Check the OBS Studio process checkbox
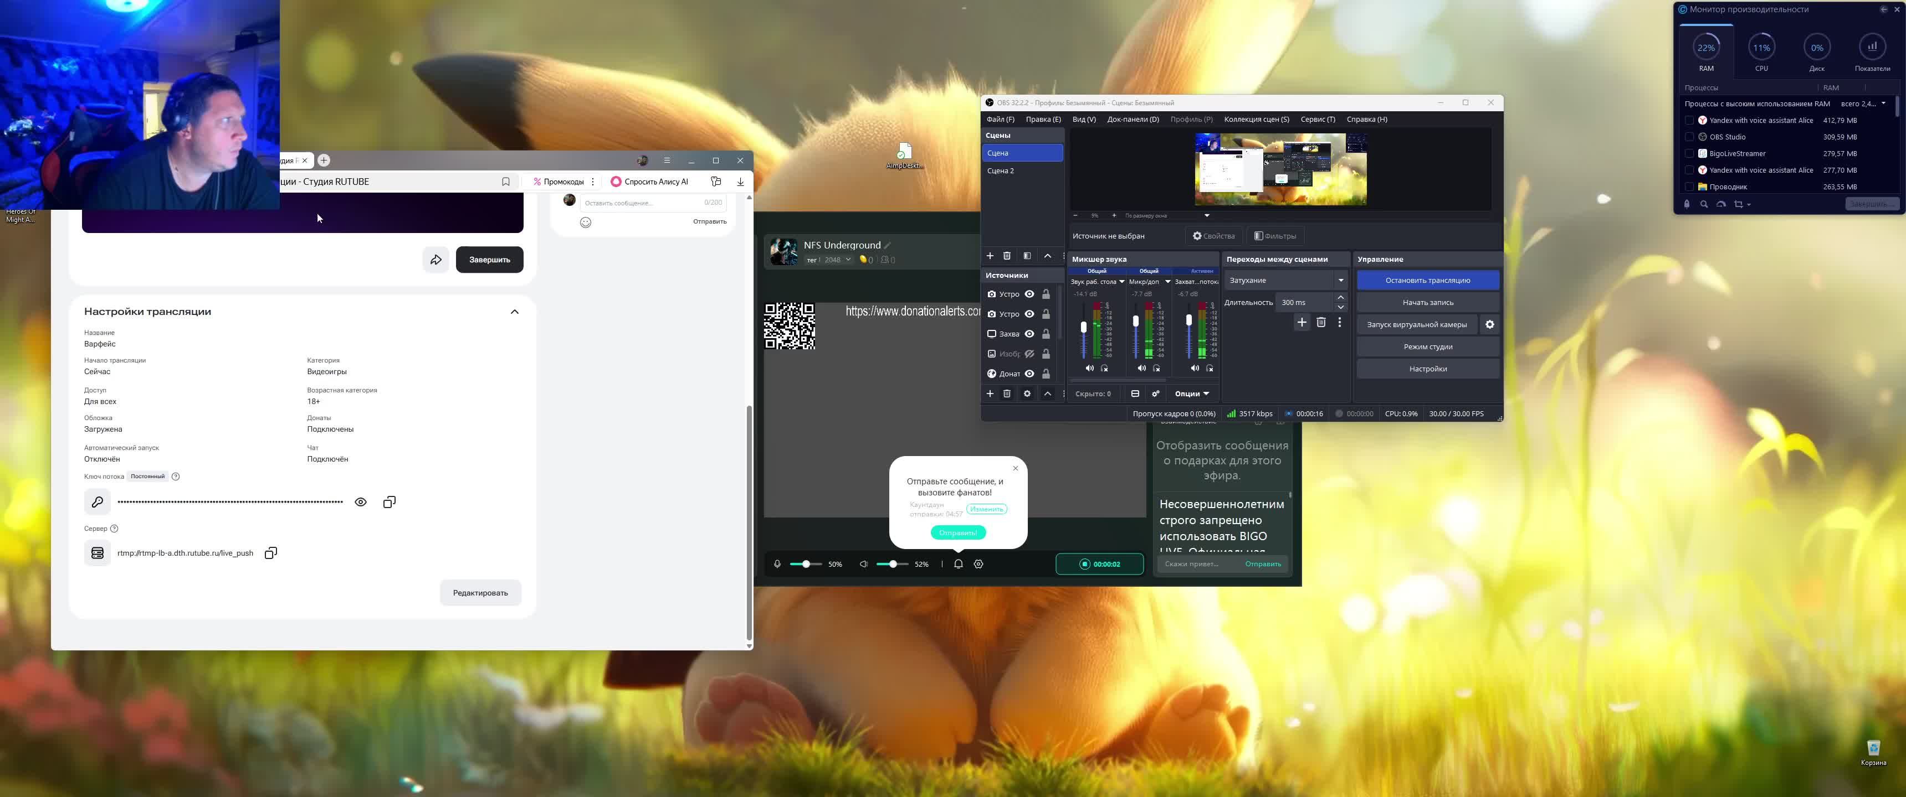Screen dimensions: 1906x797 point(1689,137)
